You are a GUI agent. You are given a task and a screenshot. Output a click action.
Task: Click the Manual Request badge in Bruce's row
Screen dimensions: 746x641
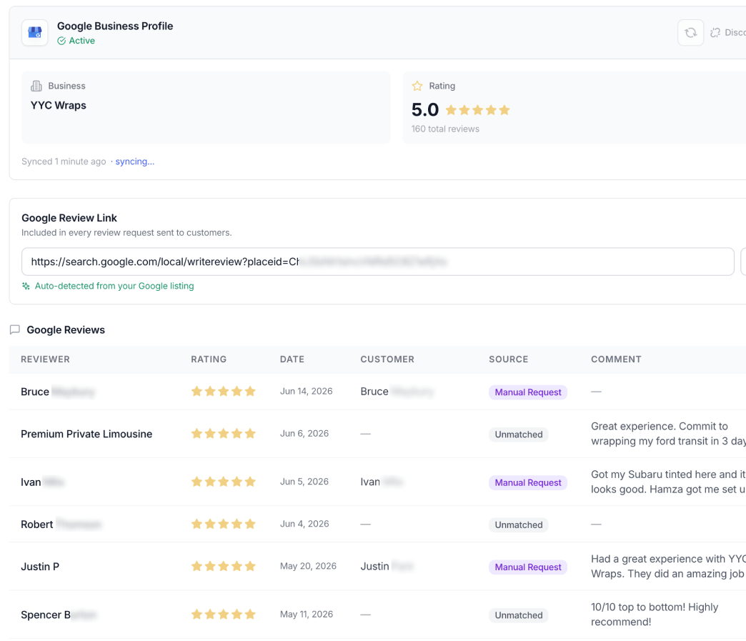pyautogui.click(x=527, y=392)
